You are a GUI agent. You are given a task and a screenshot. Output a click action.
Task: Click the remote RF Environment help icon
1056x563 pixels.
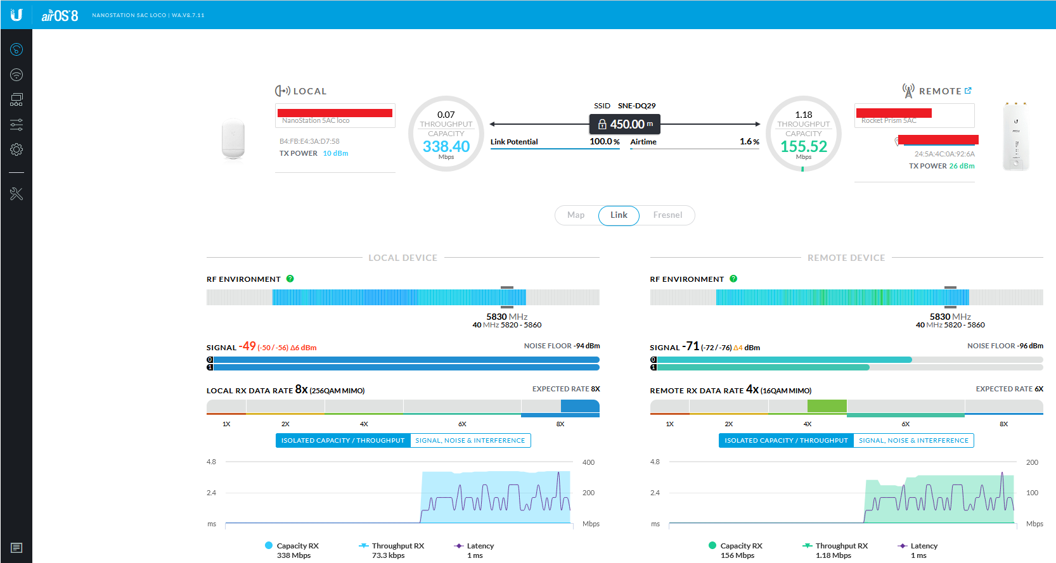[733, 279]
